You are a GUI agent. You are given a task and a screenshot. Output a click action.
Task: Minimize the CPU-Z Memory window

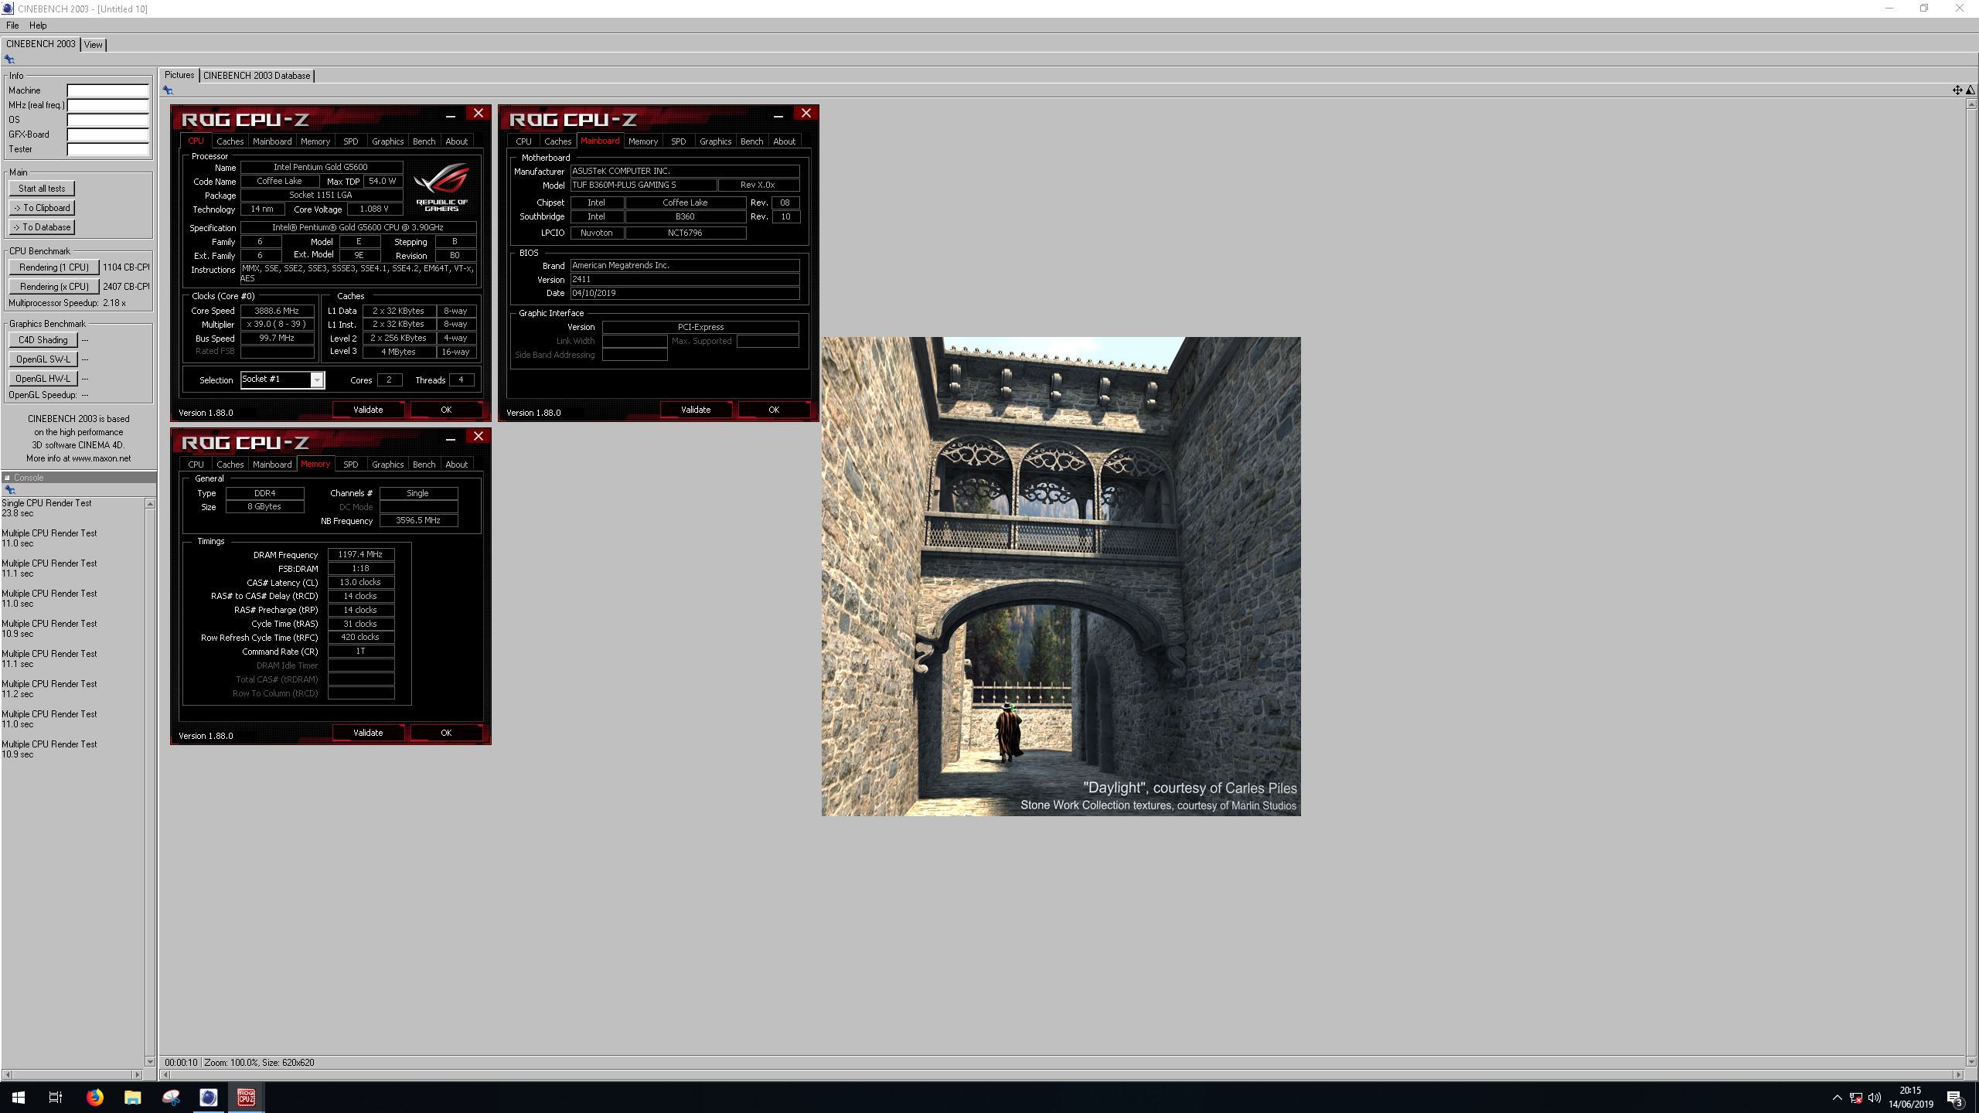[x=451, y=438]
